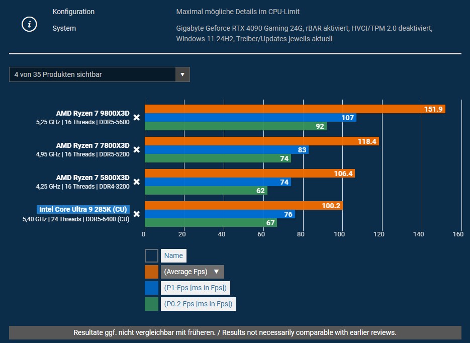The width and height of the screenshot is (470, 343).
Task: Select the highlighted Intel Core Ultra 9 285K (CU) label
Action: [x=83, y=209]
